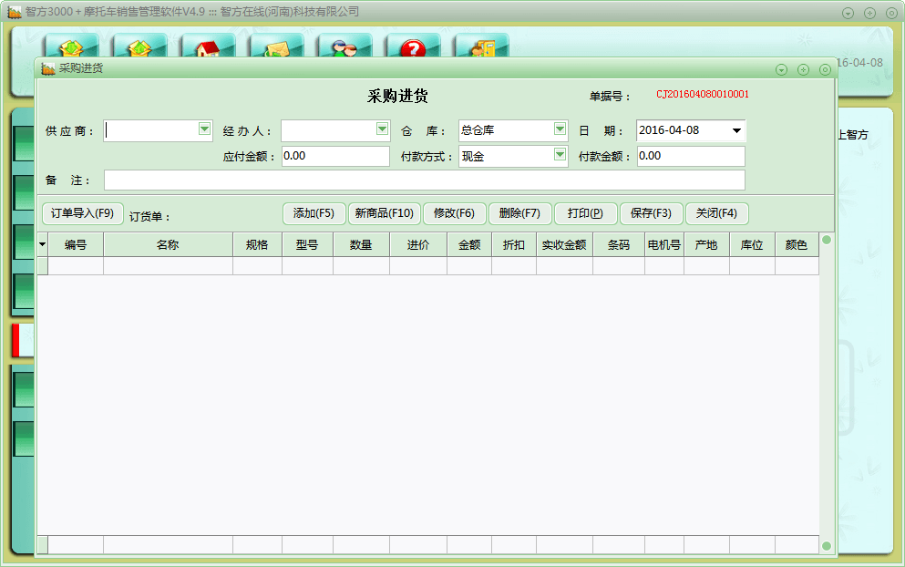Click the first green-arrow box toolbar icon
The width and height of the screenshot is (905, 567).
coord(71,47)
